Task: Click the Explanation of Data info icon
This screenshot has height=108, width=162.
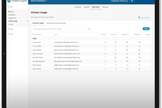Action: 127,1
